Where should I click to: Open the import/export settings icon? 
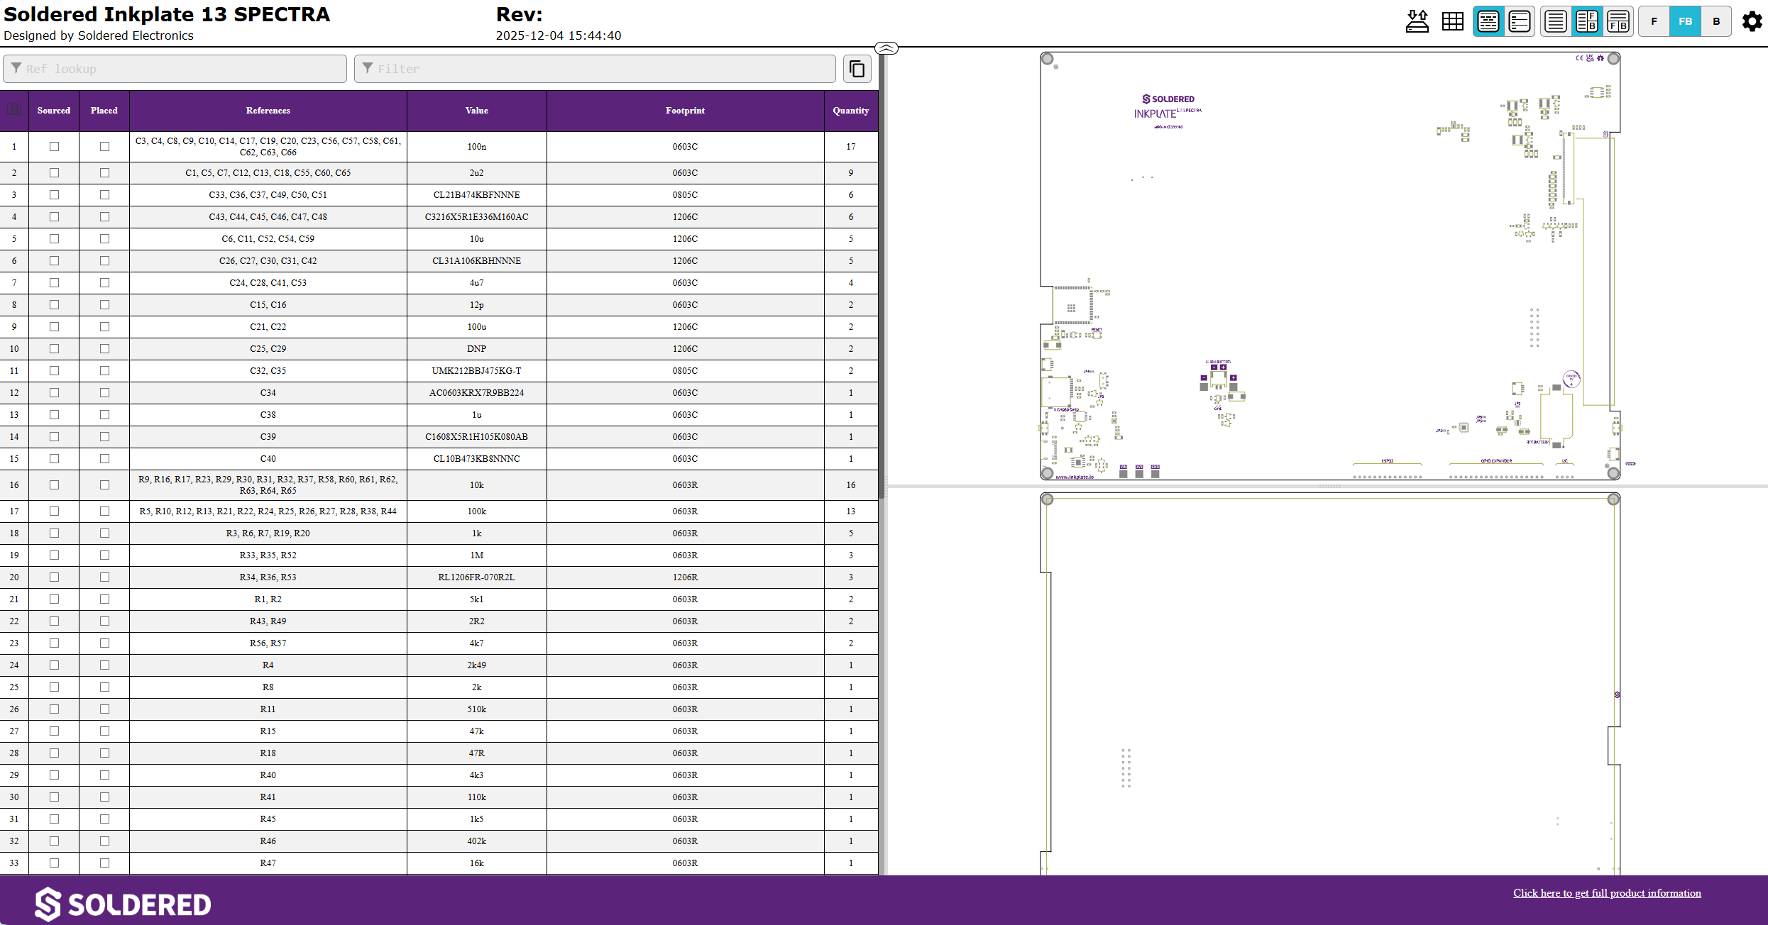click(x=1417, y=21)
